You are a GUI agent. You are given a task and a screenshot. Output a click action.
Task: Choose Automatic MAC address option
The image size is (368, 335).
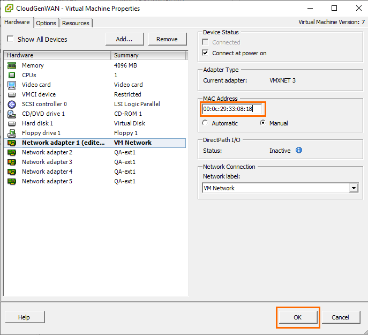pos(206,123)
